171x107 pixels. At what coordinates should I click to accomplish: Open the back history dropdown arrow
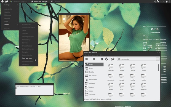[90, 59]
